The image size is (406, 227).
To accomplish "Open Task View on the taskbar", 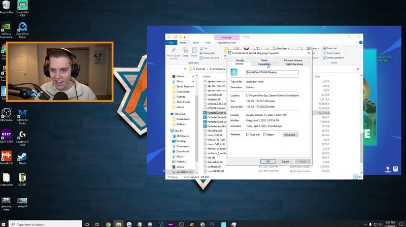I will (97, 224).
